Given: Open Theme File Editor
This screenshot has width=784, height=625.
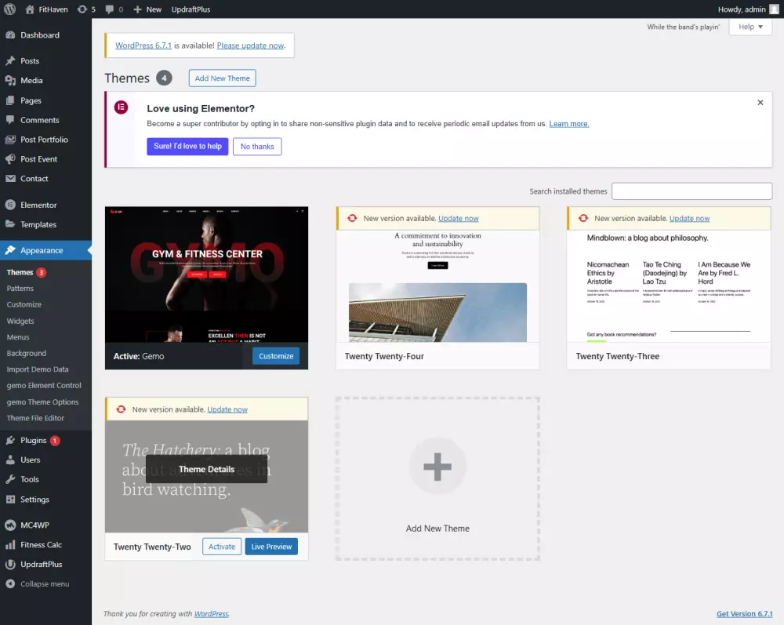Looking at the screenshot, I should pyautogui.click(x=35, y=417).
